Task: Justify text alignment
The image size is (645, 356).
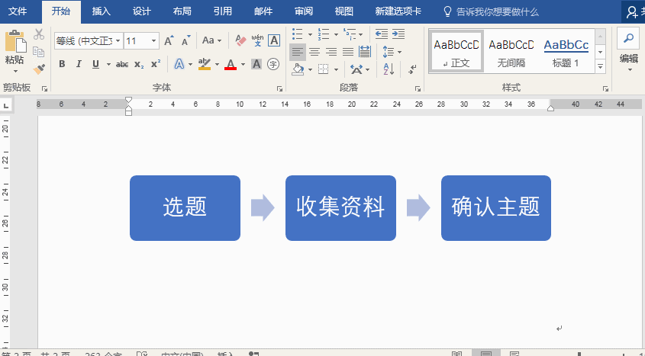Action: (x=348, y=52)
